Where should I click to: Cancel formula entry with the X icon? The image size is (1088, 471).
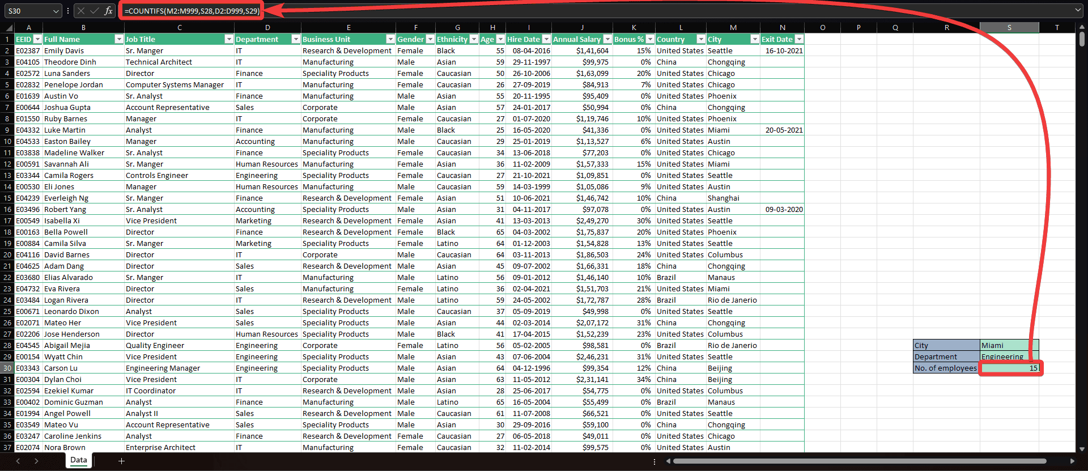pyautogui.click(x=81, y=11)
